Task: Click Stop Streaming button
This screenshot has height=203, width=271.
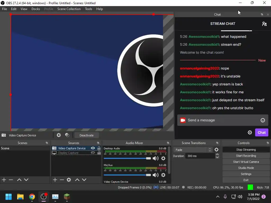Action: (246, 150)
